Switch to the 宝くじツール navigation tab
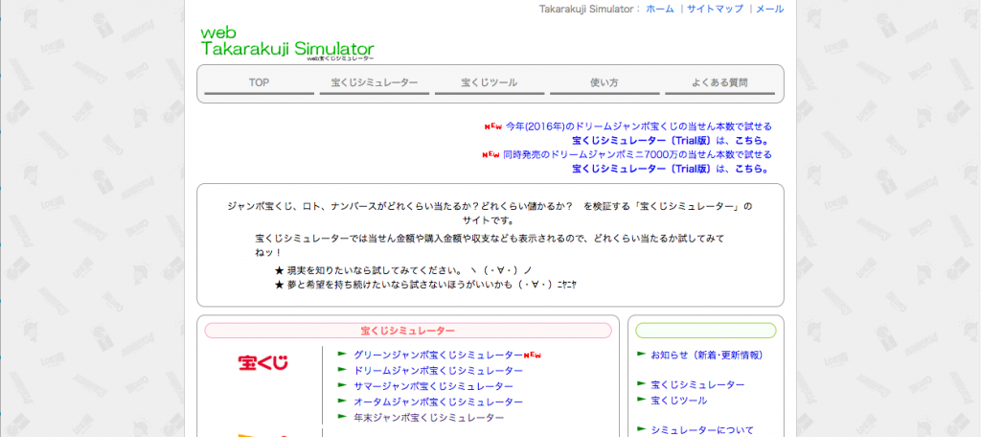 pos(489,83)
